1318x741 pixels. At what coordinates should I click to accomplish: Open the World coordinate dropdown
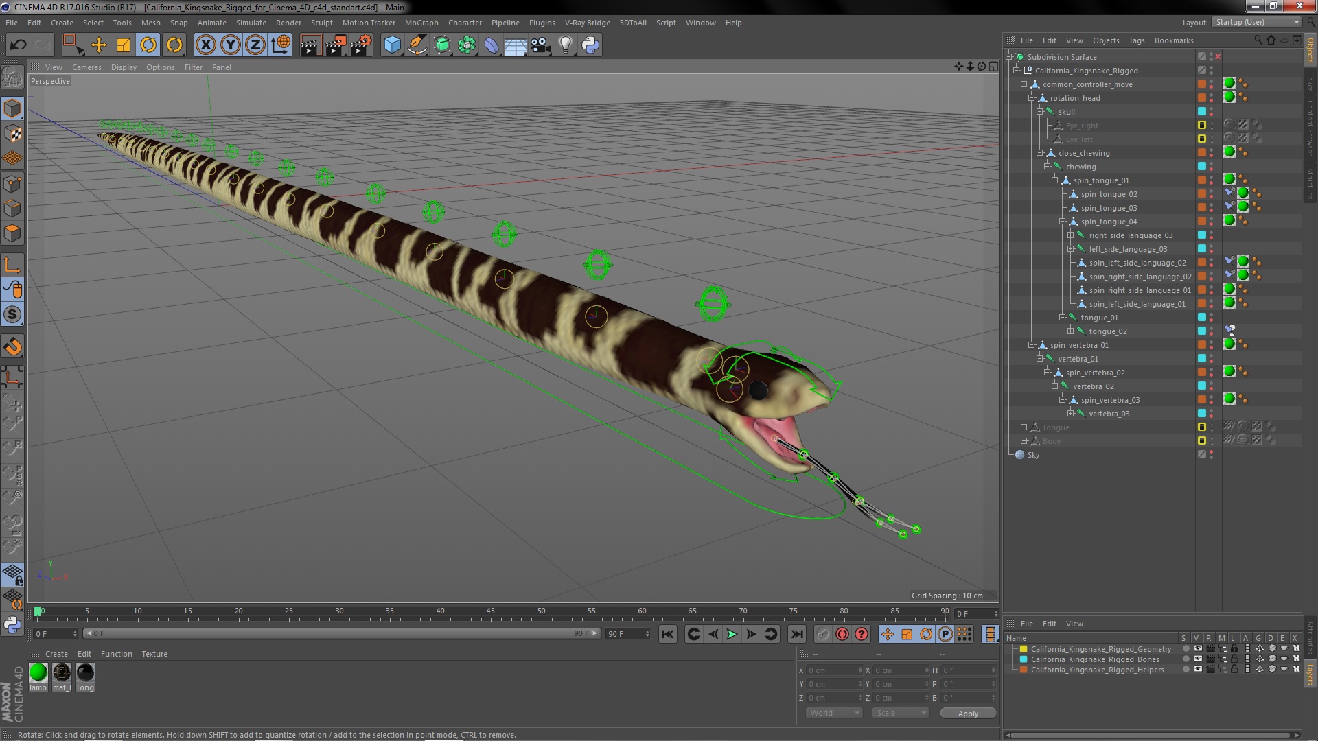[x=833, y=714]
